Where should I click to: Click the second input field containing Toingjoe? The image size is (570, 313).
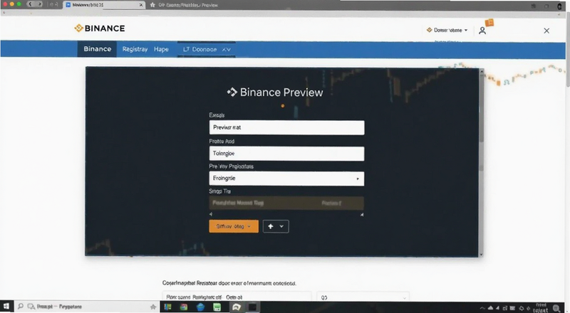pyautogui.click(x=286, y=154)
